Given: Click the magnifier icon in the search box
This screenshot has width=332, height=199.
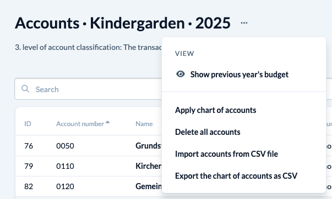Looking at the screenshot, I should point(25,89).
